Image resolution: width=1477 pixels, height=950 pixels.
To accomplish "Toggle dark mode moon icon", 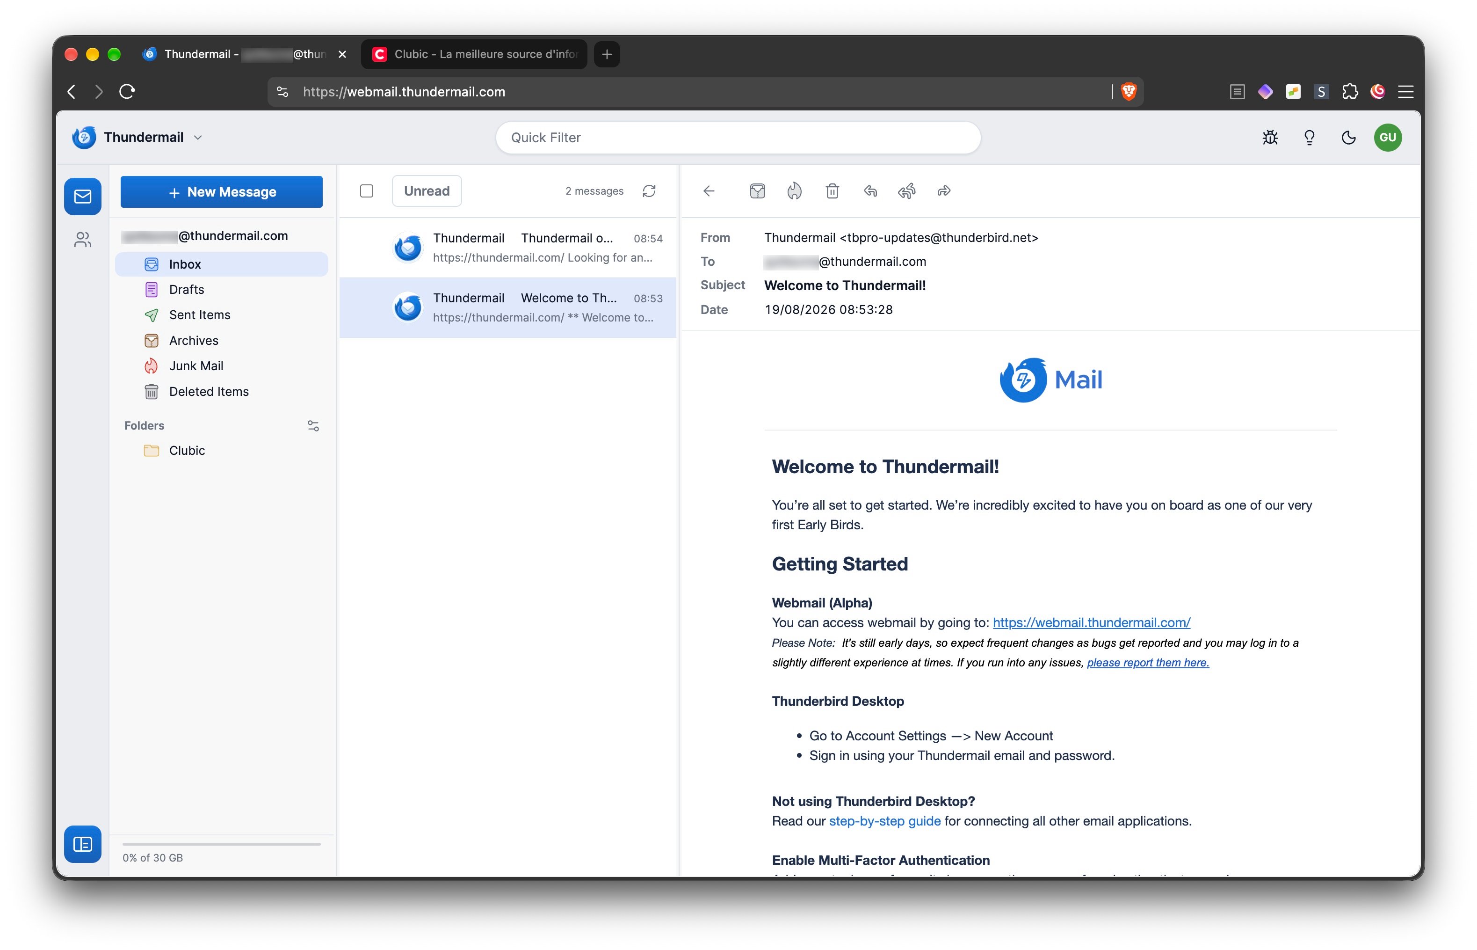I will (x=1349, y=137).
